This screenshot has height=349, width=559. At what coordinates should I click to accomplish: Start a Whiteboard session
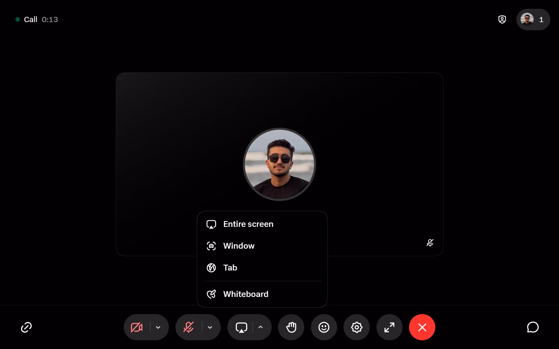coord(262,294)
